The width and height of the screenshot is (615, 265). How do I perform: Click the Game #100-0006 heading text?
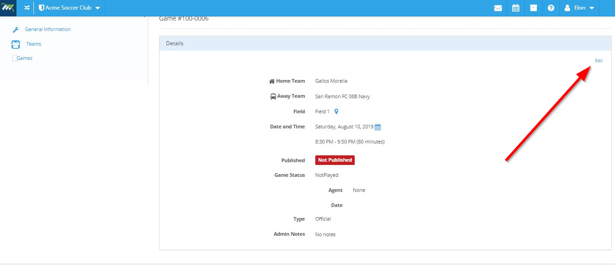pos(184,19)
